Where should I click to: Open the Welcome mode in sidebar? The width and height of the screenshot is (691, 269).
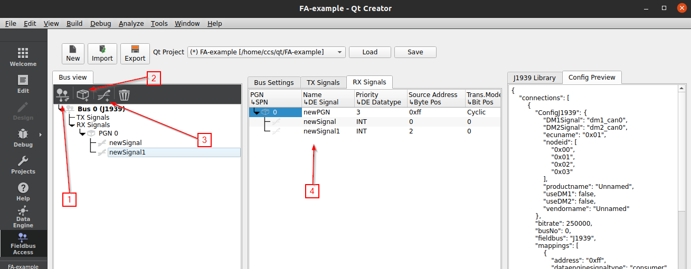(x=23, y=57)
